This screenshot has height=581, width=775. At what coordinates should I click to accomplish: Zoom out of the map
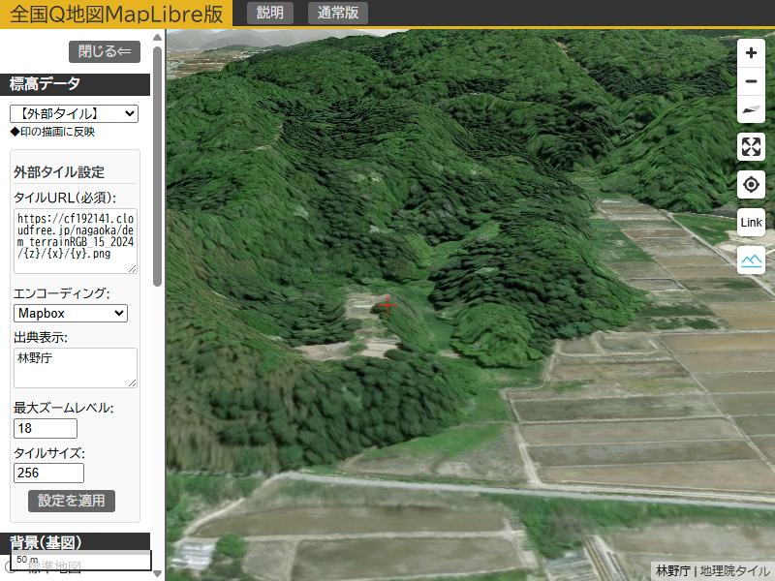coord(751,81)
